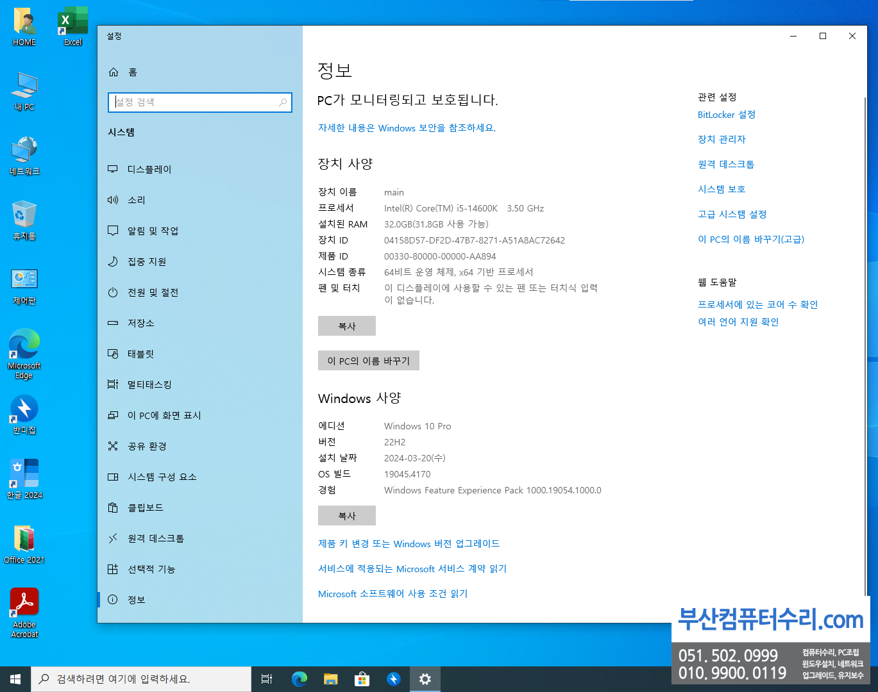Viewport: 878px width, 692px height.
Task: Copy device specs with first 복사 button
Action: coord(347,326)
